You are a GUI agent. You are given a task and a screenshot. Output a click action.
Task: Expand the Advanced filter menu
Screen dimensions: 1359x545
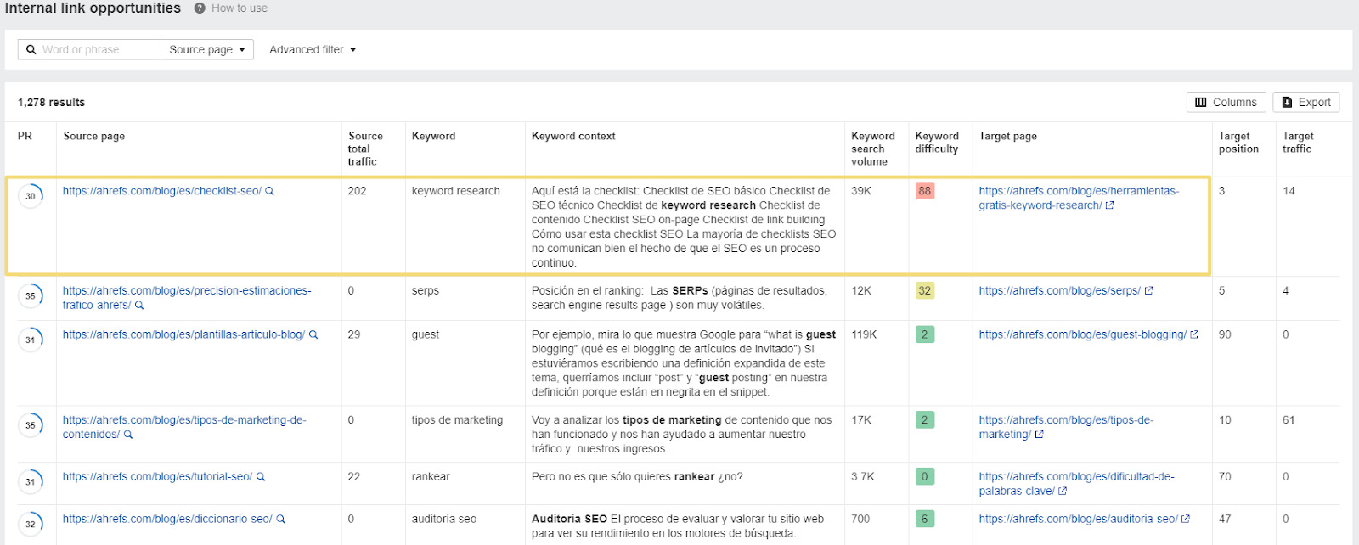(x=312, y=50)
